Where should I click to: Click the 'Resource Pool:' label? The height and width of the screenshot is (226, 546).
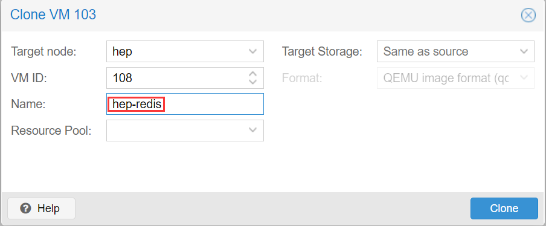click(x=51, y=131)
